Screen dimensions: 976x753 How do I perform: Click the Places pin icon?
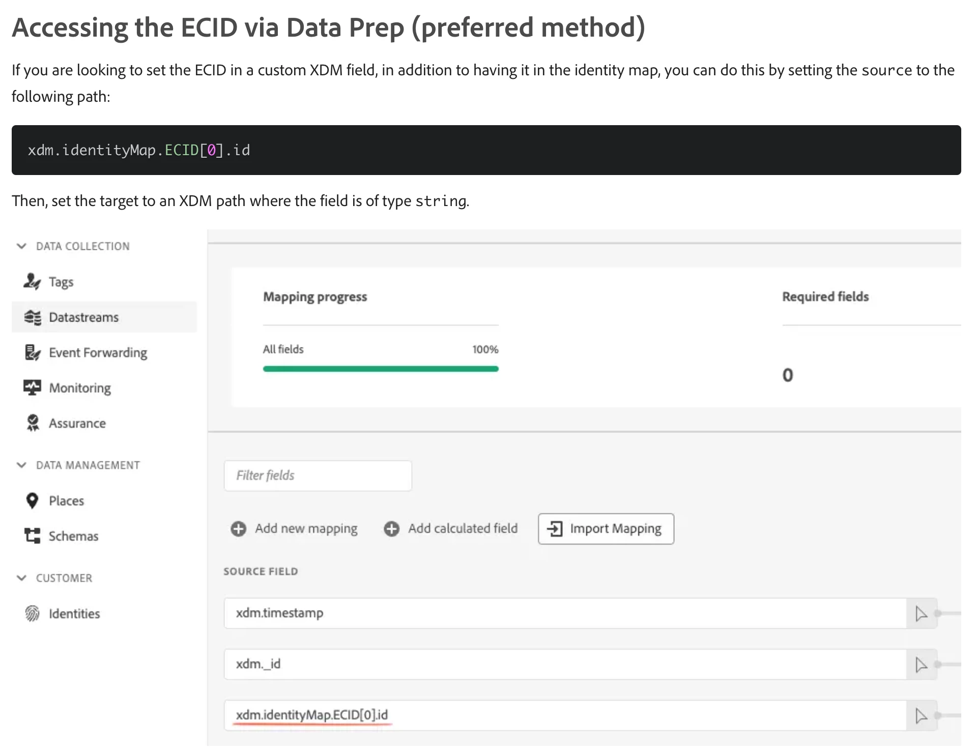coord(32,501)
